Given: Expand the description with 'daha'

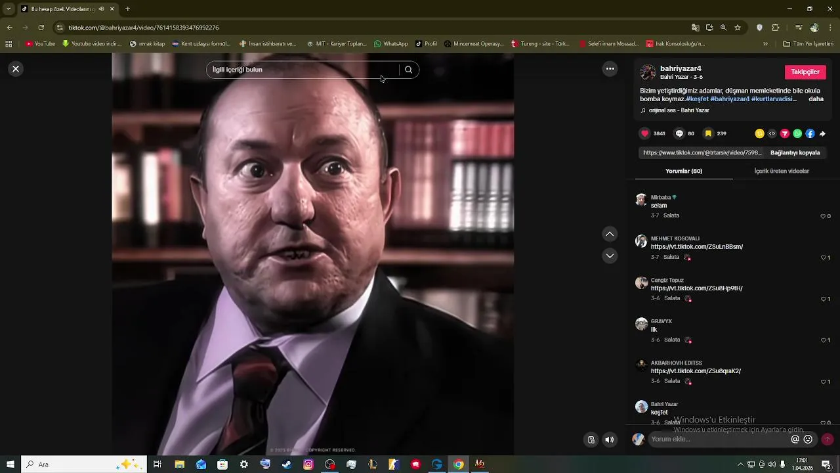Looking at the screenshot, I should pos(816,99).
